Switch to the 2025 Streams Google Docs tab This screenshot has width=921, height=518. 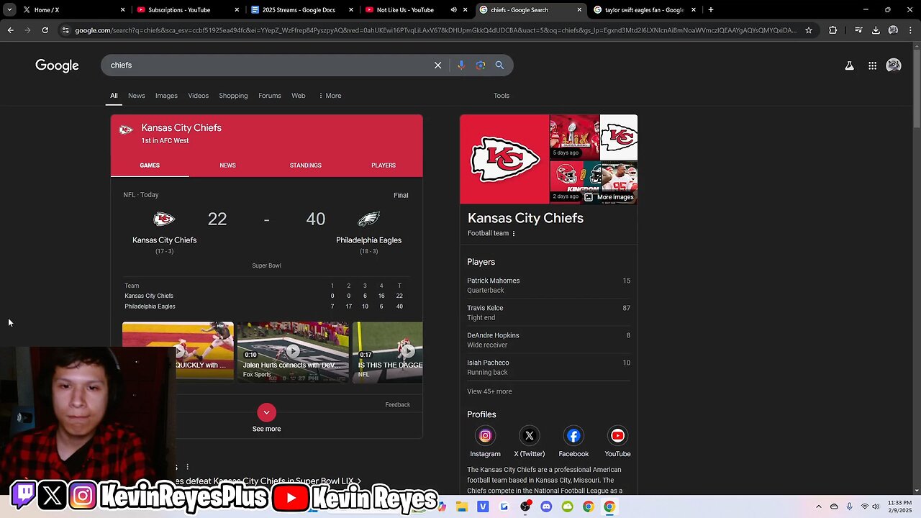pos(301,10)
